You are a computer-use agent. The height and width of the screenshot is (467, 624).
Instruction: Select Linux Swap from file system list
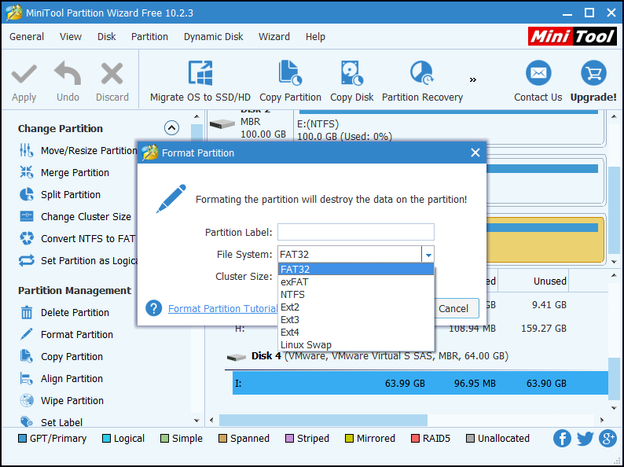pos(356,345)
